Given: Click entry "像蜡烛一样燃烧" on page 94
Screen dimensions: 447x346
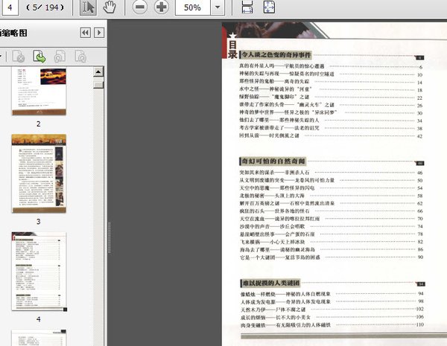Looking at the screenshot, I should coord(285,294).
